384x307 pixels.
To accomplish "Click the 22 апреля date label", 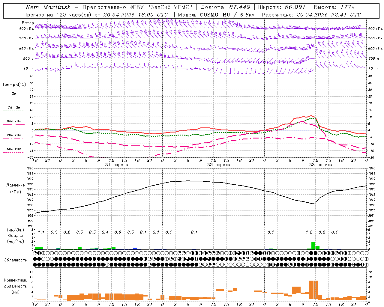I will pos(219,165).
